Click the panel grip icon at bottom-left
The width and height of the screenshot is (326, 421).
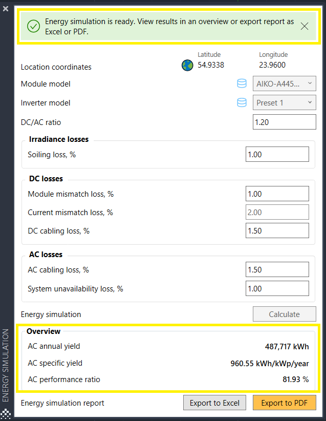[x=6, y=414]
